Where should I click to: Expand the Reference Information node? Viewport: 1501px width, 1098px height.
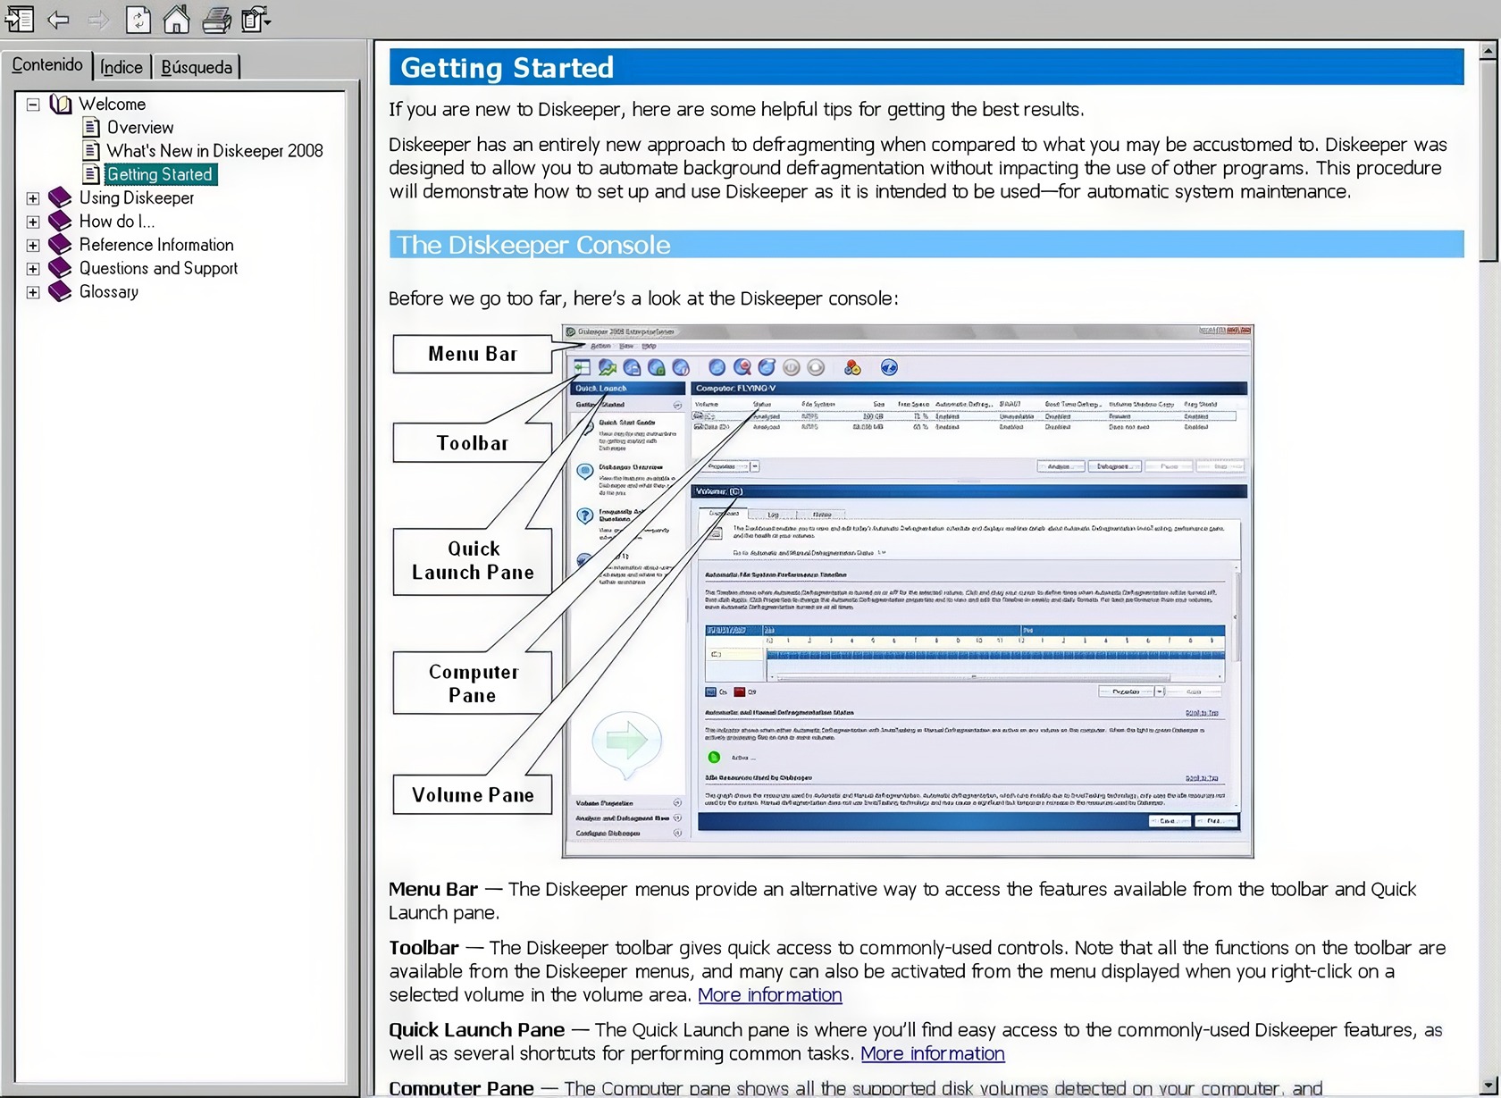pos(33,245)
